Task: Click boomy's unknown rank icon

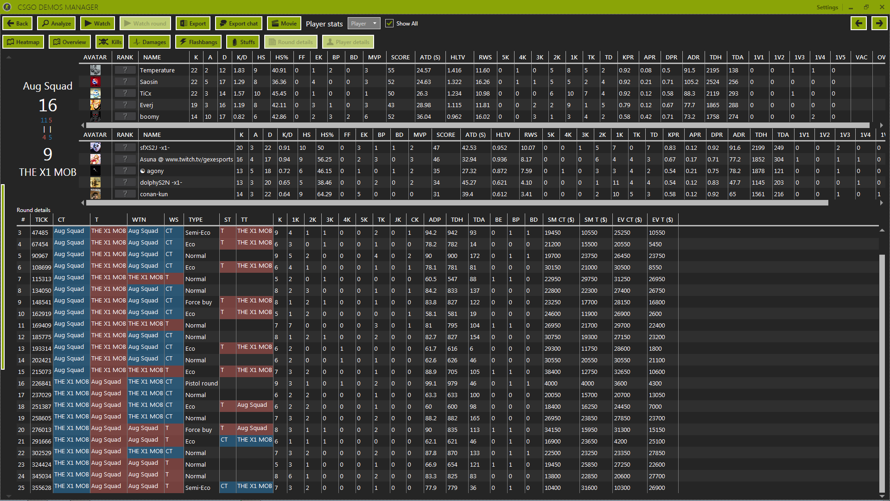Action: 125,116
